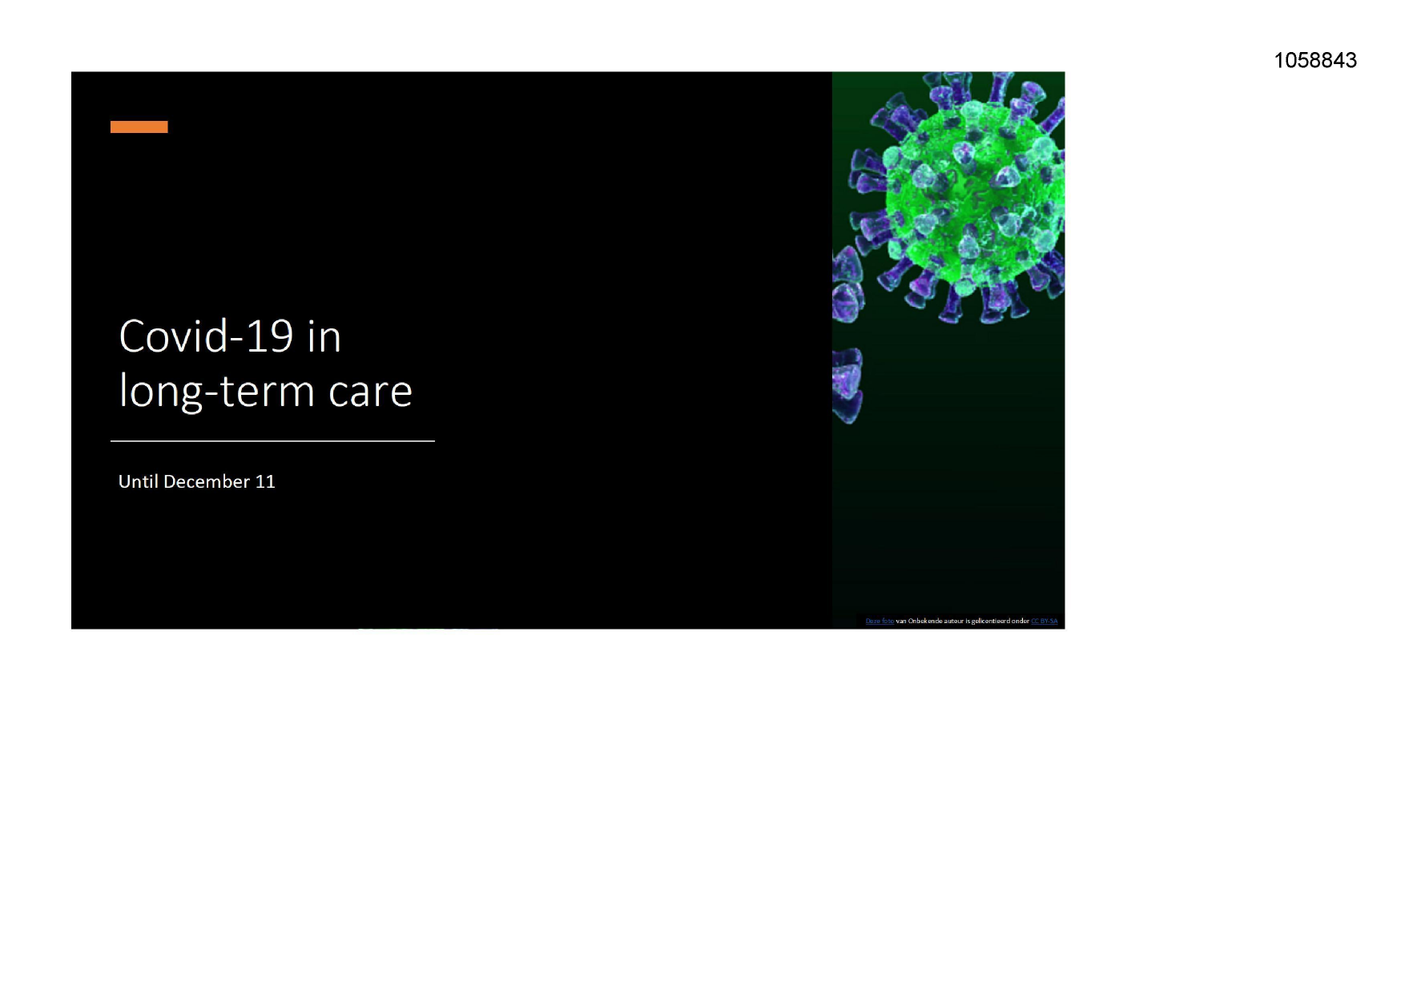Open the CC BY-SA license link
The height and width of the screenshot is (994, 1405).
click(1044, 621)
